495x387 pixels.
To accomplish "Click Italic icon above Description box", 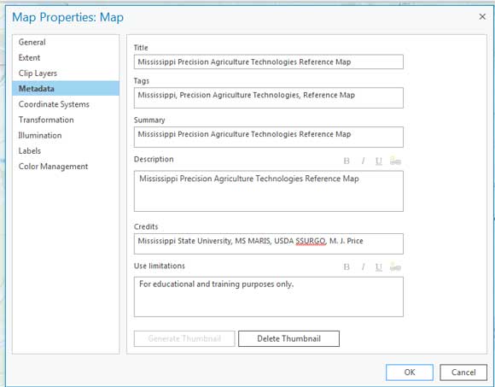I will pyautogui.click(x=363, y=161).
